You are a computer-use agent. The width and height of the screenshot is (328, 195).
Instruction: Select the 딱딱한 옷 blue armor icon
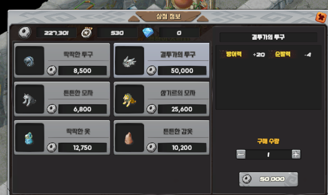[29, 138]
